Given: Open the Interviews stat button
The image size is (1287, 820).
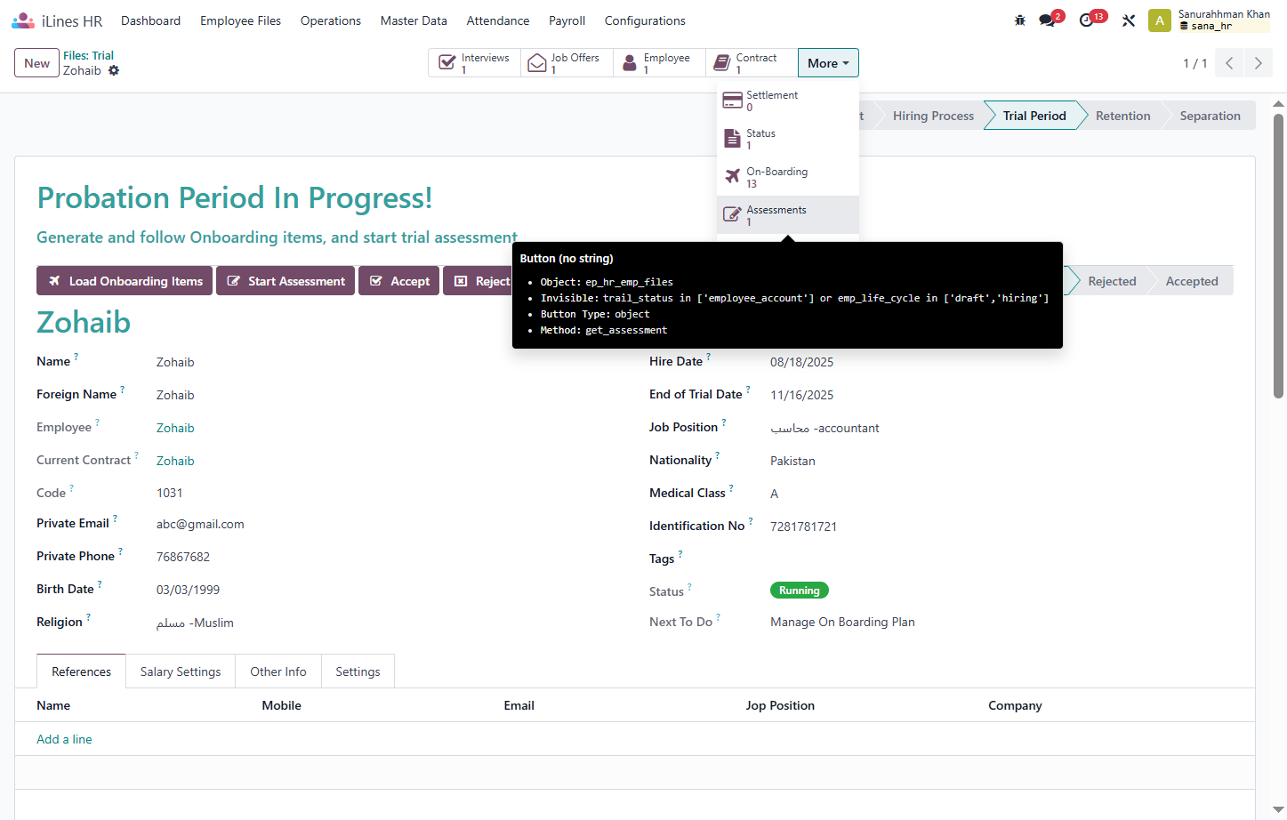Looking at the screenshot, I should point(475,63).
